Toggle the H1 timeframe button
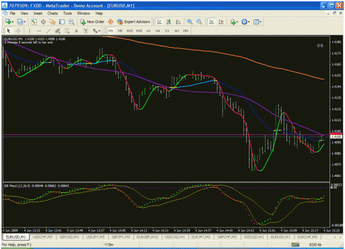 pyautogui.click(x=148, y=31)
